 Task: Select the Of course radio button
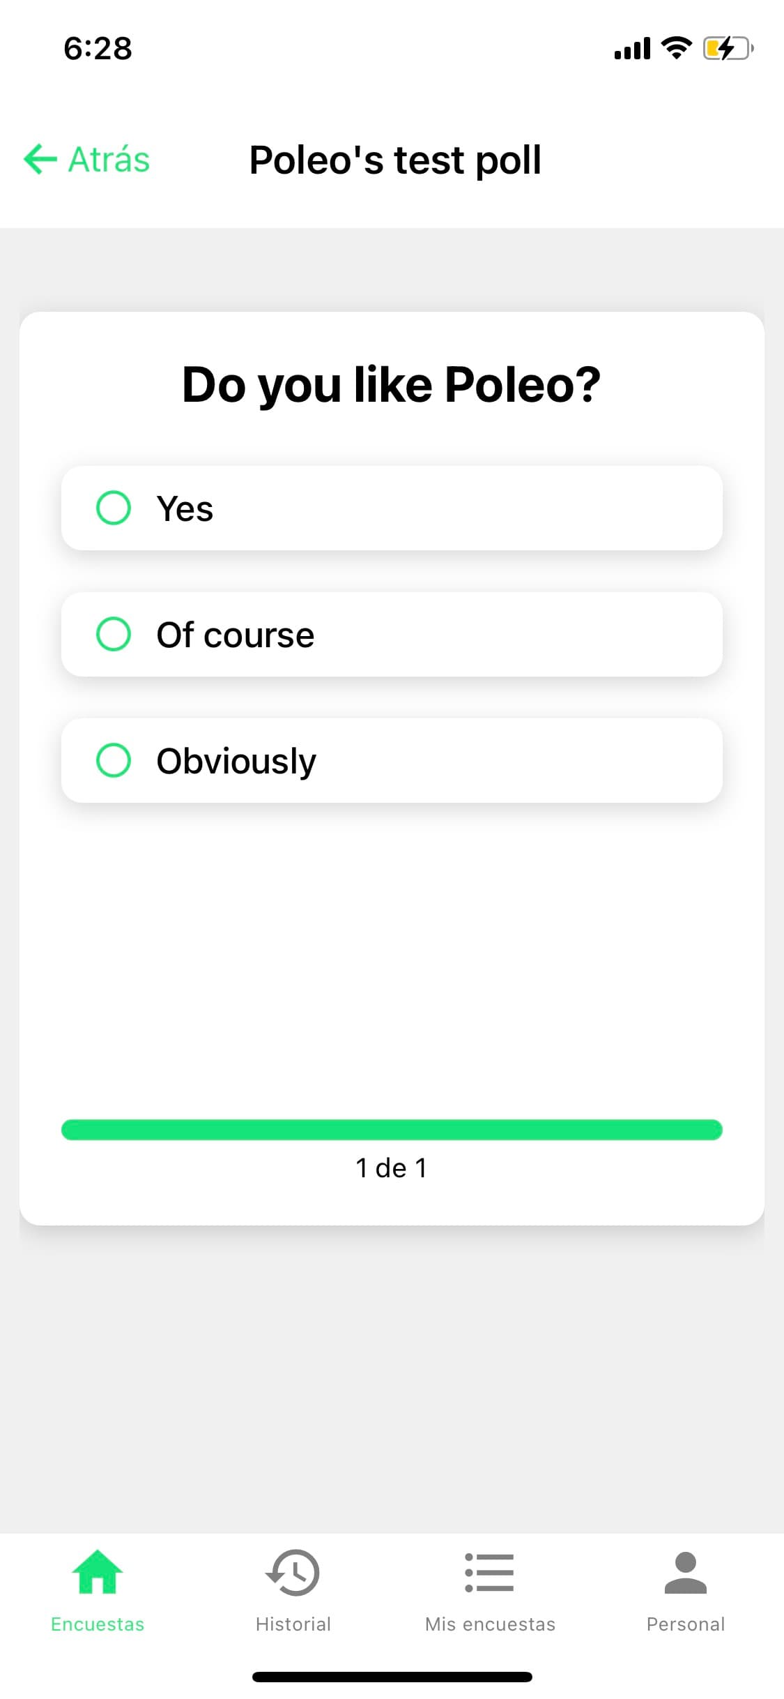click(114, 634)
